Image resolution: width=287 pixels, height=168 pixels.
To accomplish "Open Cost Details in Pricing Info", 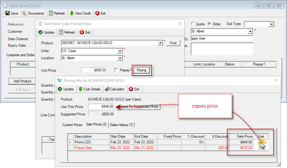I will [x=89, y=89].
